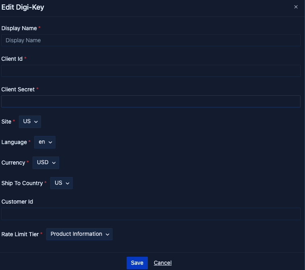
Task: Save the Digi-Key settings
Action: 137,263
